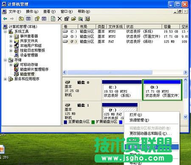The height and width of the screenshot is (165, 191).
Task: Expand the 事件查看器 node
Action: coord(11,36)
